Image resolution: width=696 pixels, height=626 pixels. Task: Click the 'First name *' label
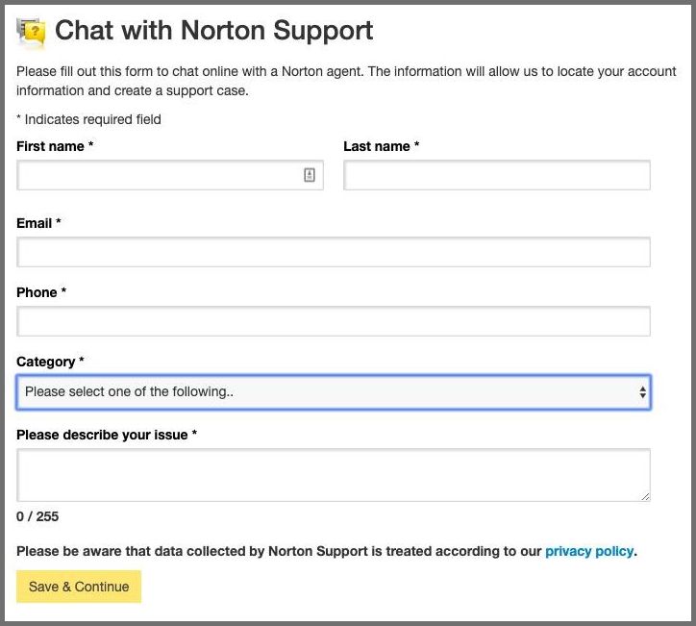point(55,146)
